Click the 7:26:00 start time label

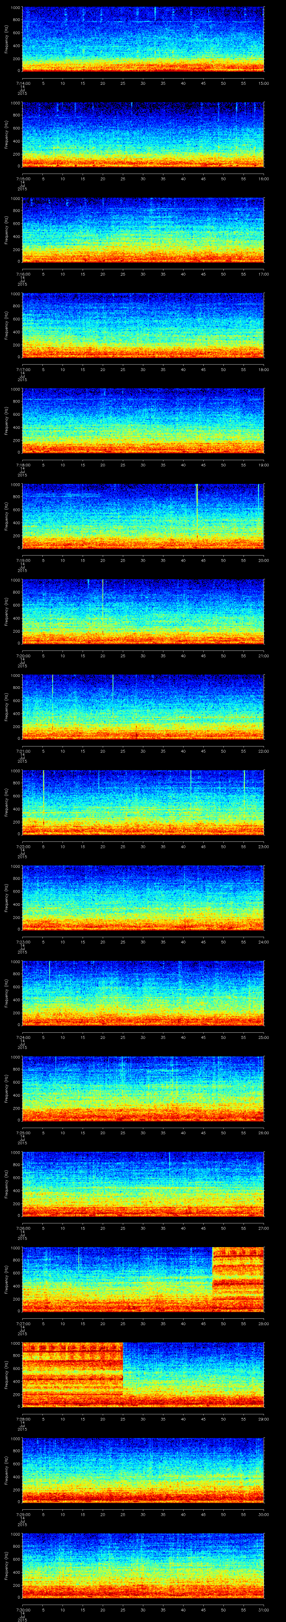pyautogui.click(x=23, y=1228)
